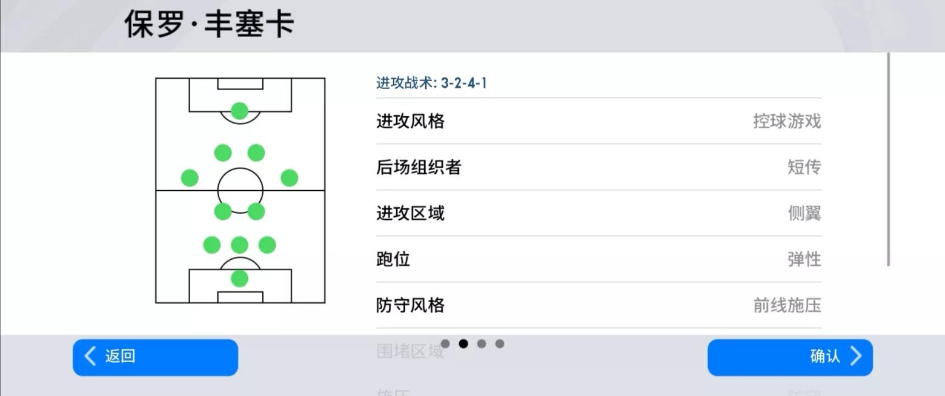Switch to the fourth page indicator dot
945x396 pixels.
point(500,343)
